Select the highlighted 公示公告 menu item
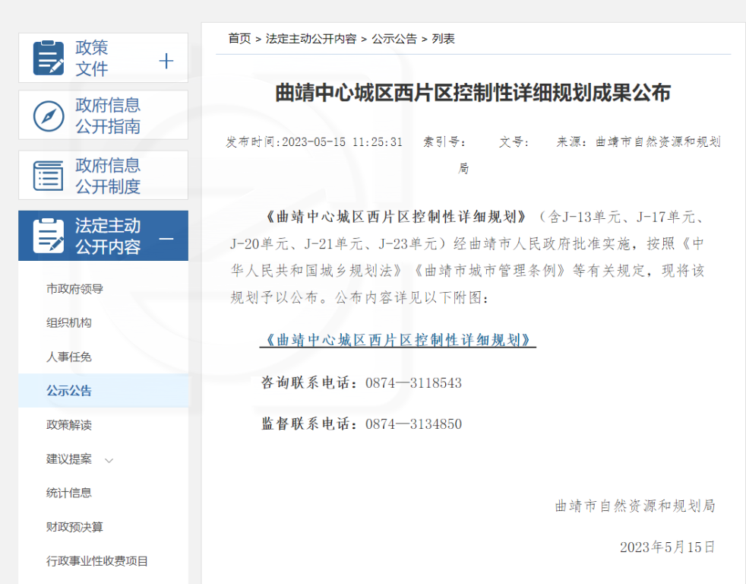 (69, 391)
